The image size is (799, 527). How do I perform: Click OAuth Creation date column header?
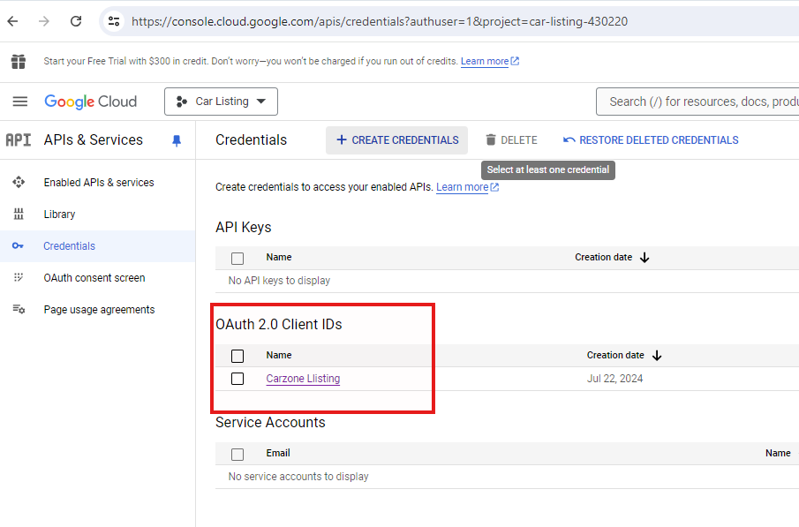click(x=615, y=355)
